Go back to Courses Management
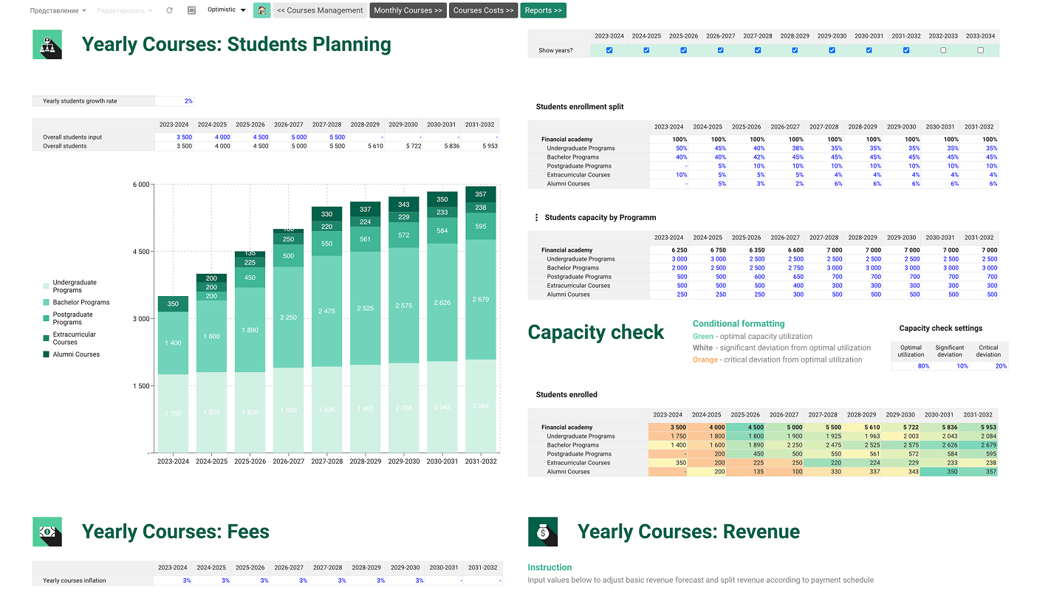Image resolution: width=1051 pixels, height=601 pixels. (x=320, y=10)
